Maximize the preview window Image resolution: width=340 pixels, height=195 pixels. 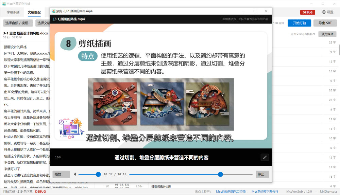(x=255, y=11)
